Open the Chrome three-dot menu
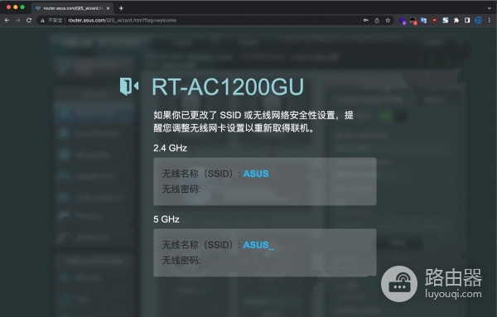This screenshot has width=497, height=317. 489,20
